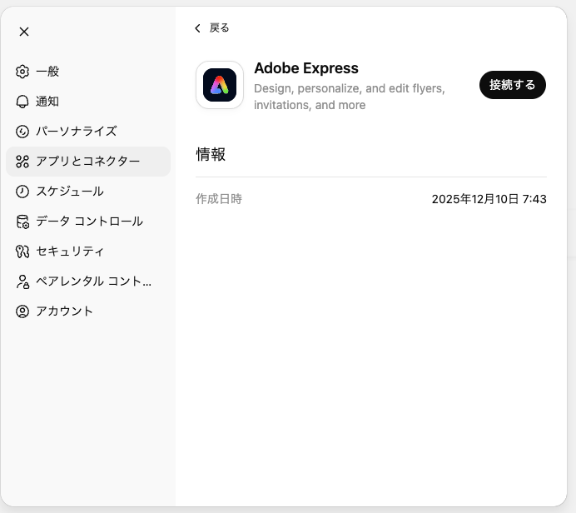The image size is (576, 513).
Task: Click the Data Controls database icon
Action: point(22,222)
